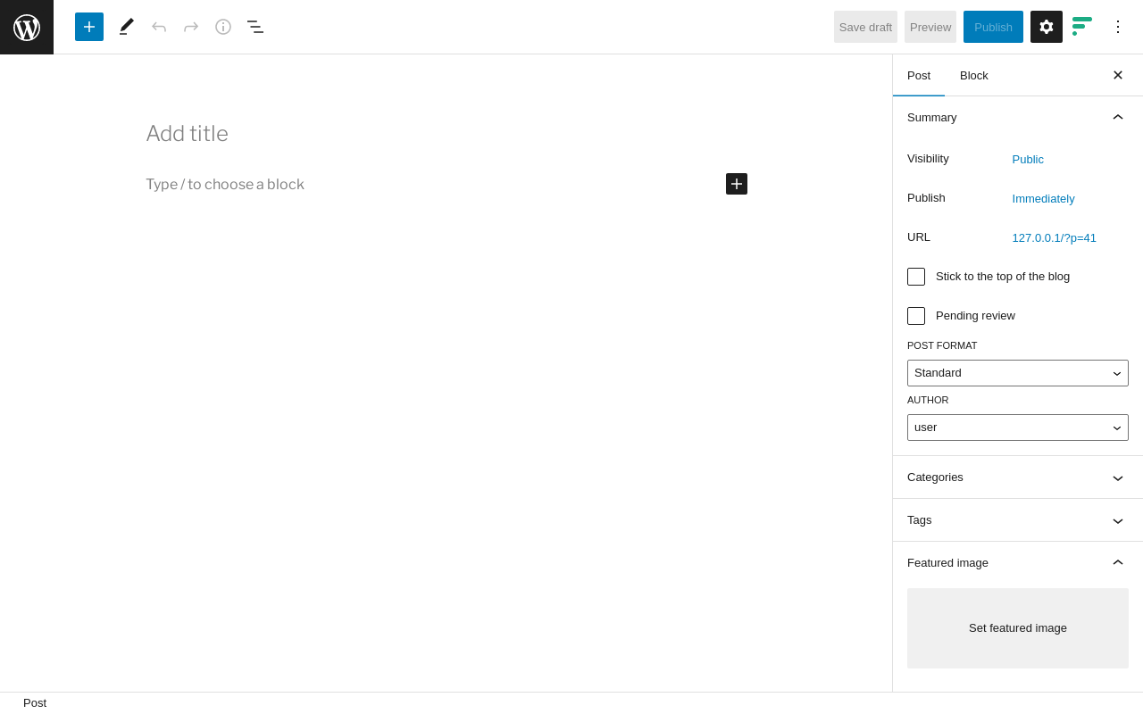Click the Post breadcrumb in footer
Image resolution: width=1143 pixels, height=714 pixels.
pyautogui.click(x=35, y=703)
